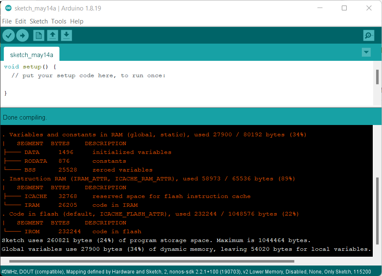Click the 'Global variables use 27900 bytes' line
Image resolution: width=382 pixels, height=276 pixels.
186,249
